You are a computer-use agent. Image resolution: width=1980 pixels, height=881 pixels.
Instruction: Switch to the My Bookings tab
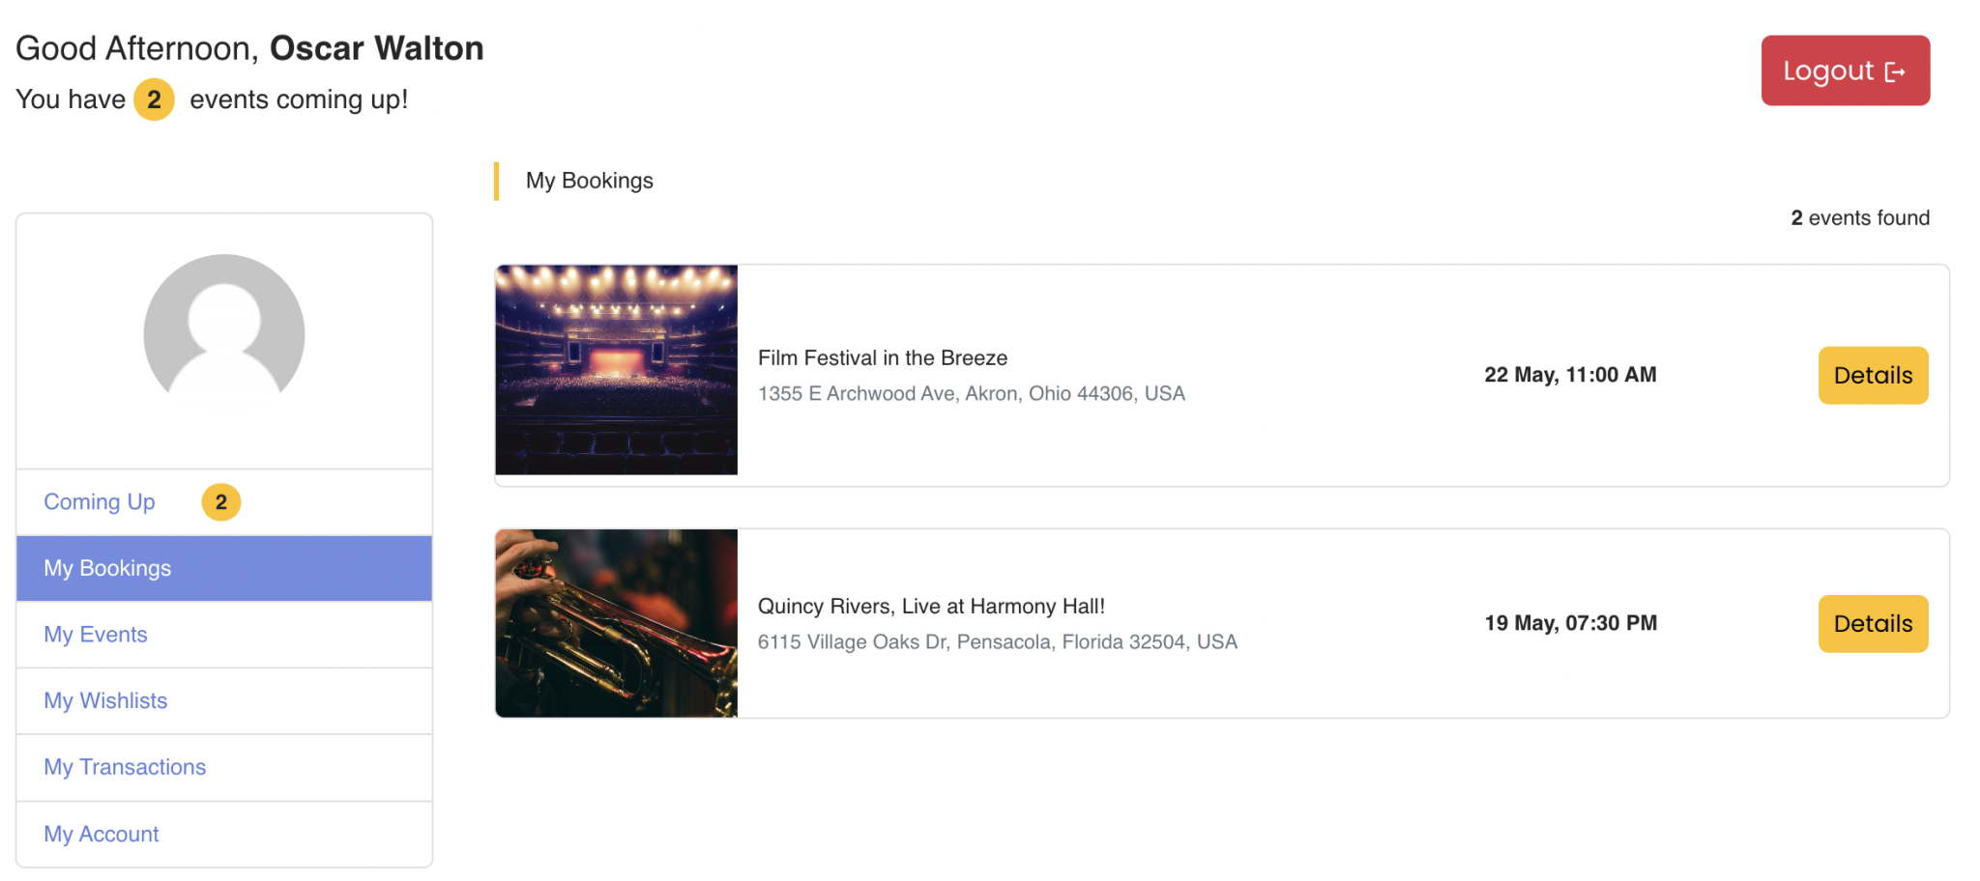107,568
